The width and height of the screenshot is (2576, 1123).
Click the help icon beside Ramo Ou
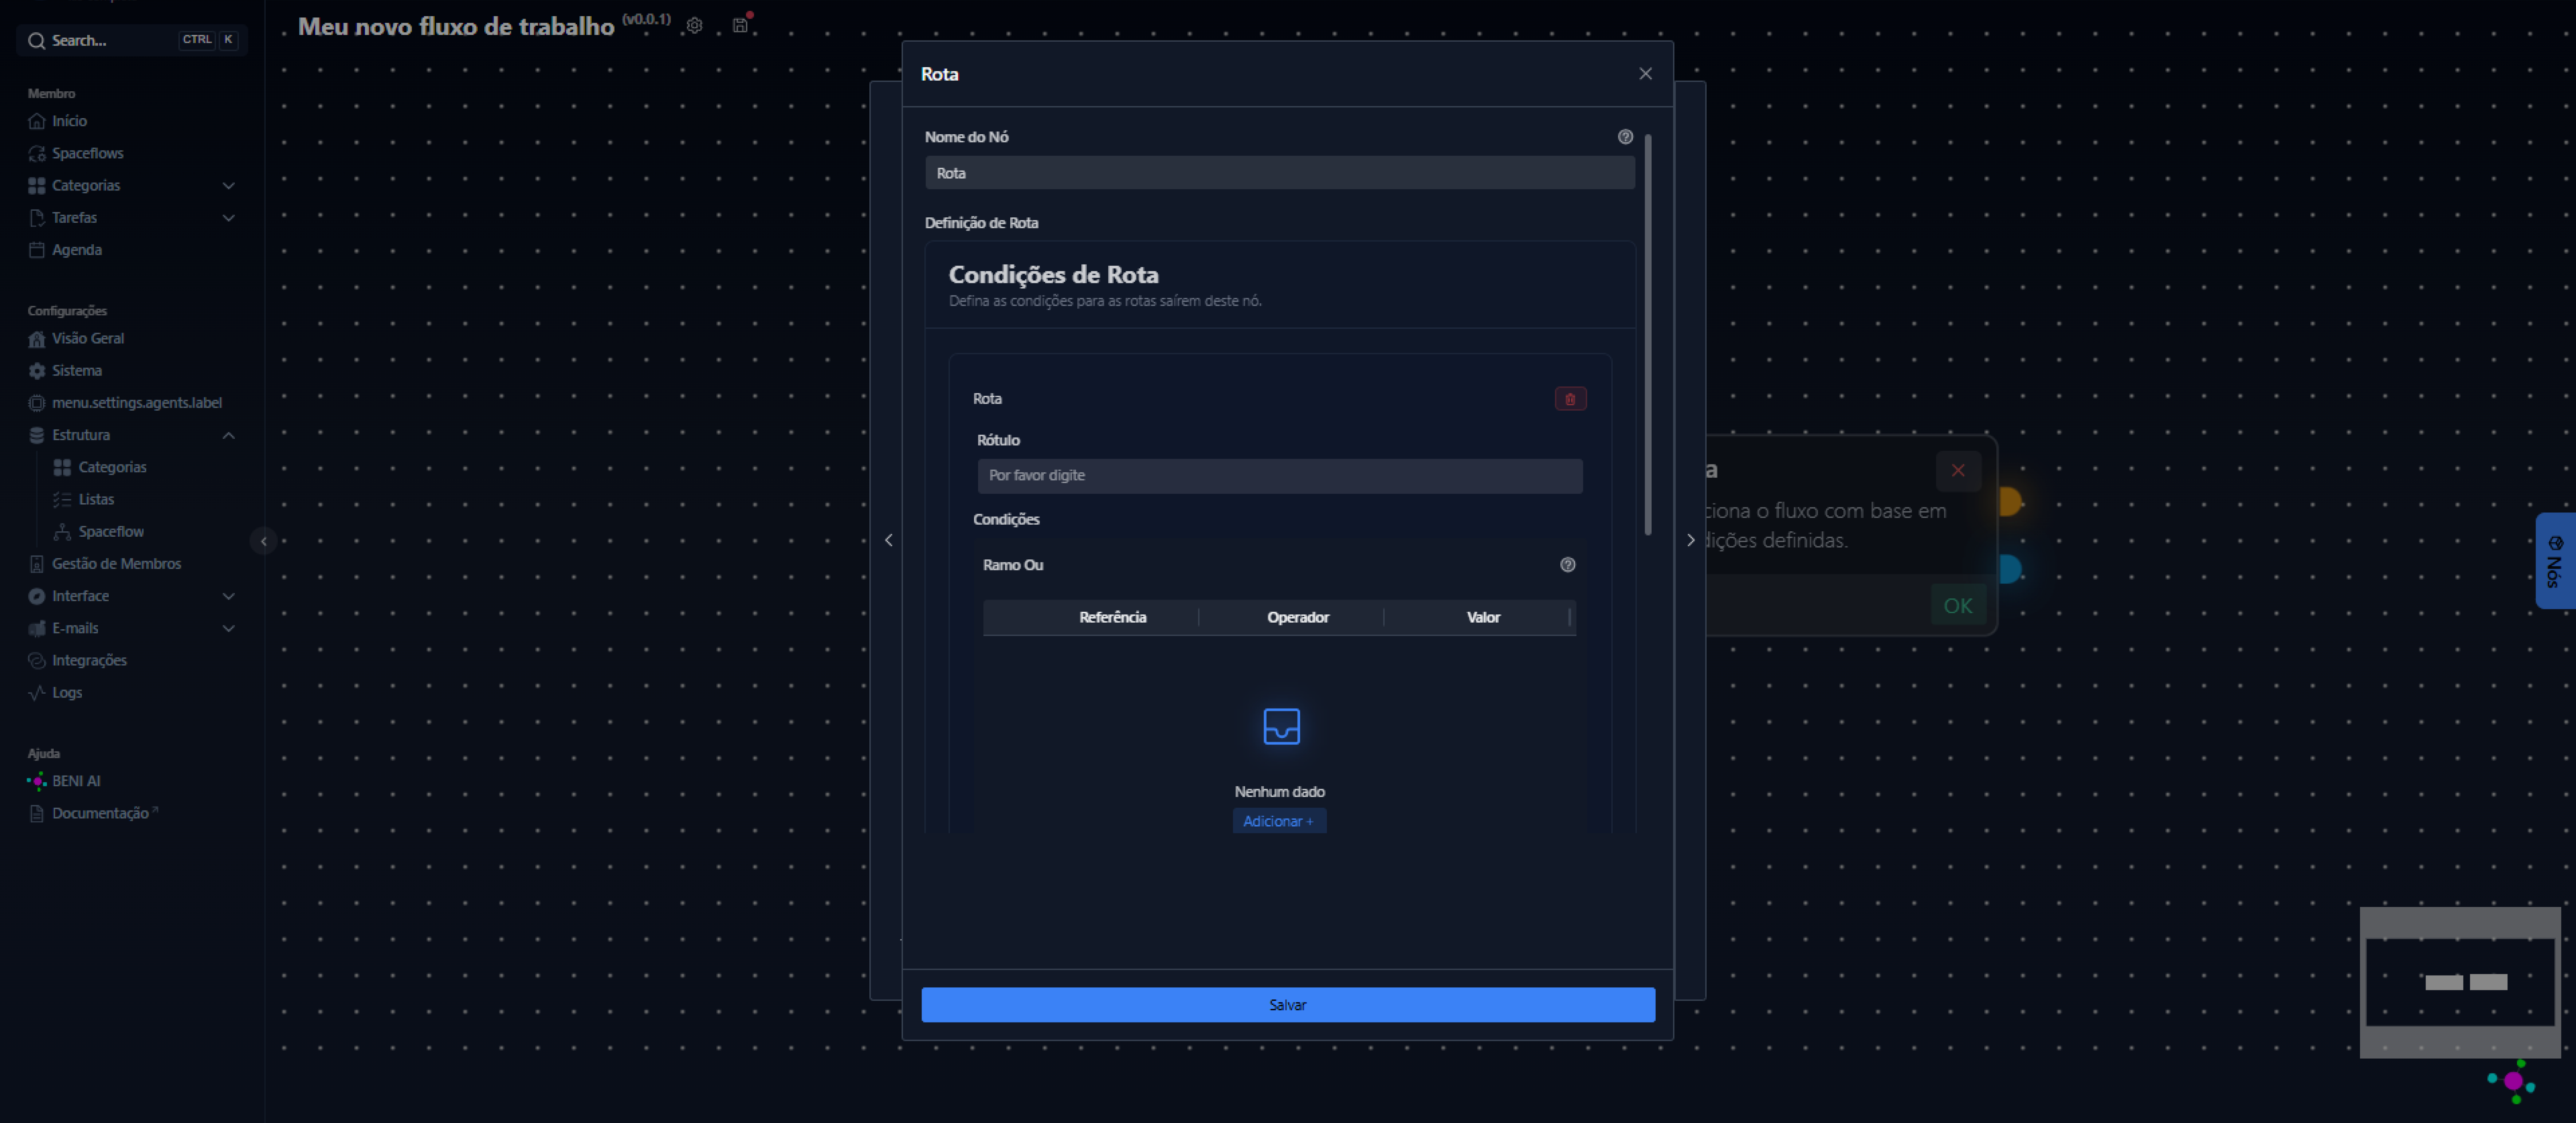point(1567,565)
